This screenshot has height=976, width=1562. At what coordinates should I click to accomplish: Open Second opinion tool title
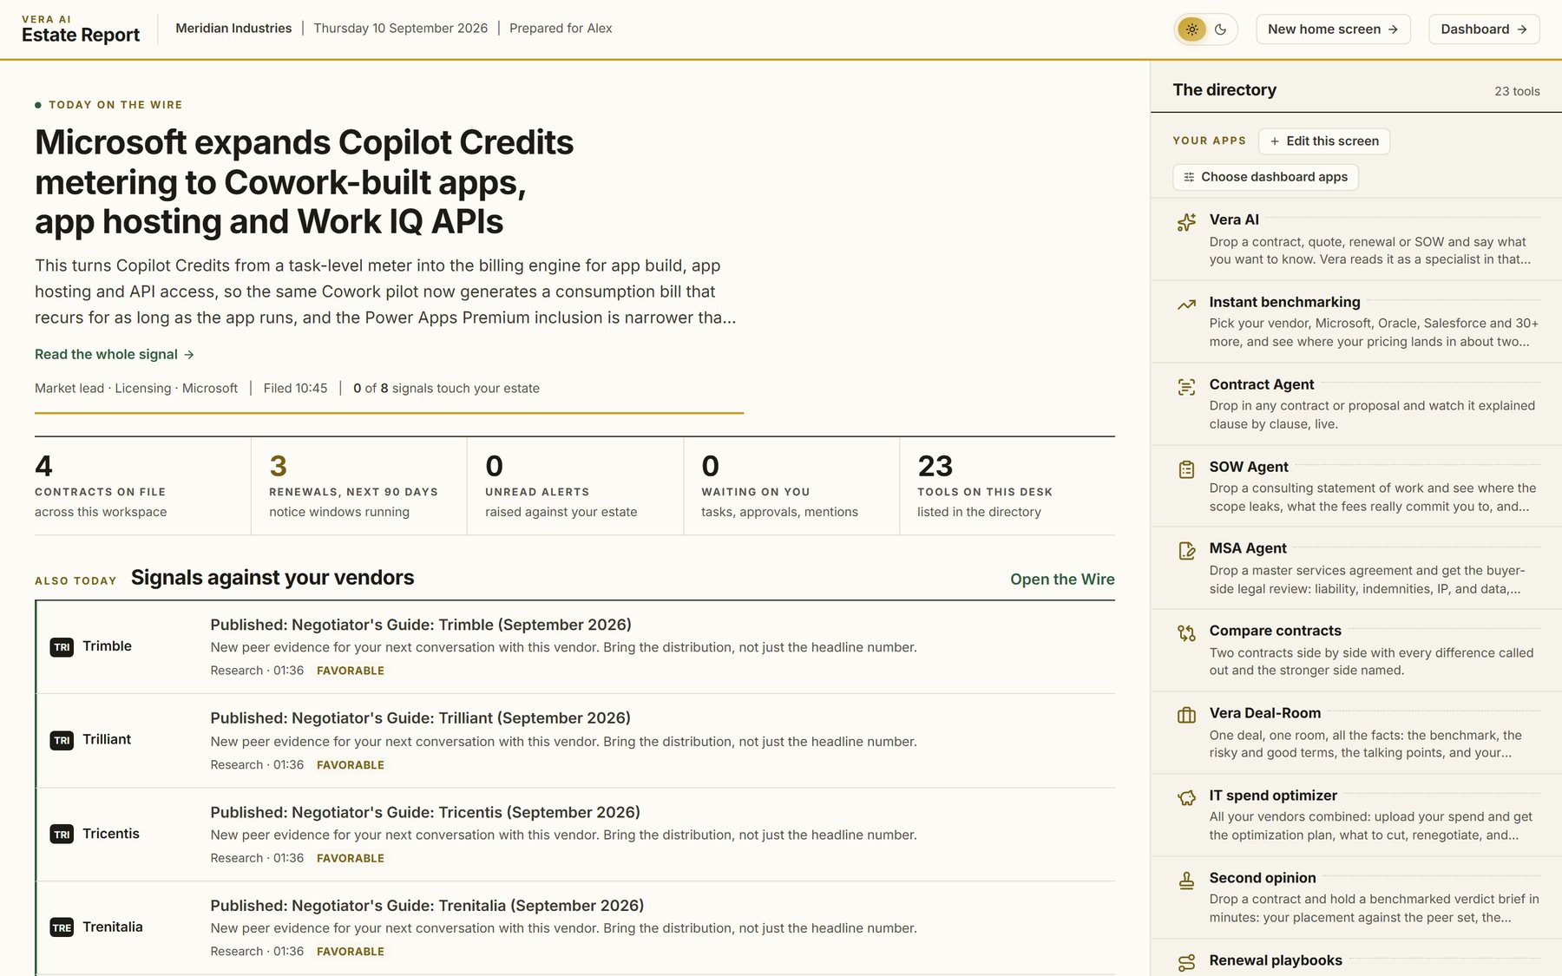(1263, 878)
